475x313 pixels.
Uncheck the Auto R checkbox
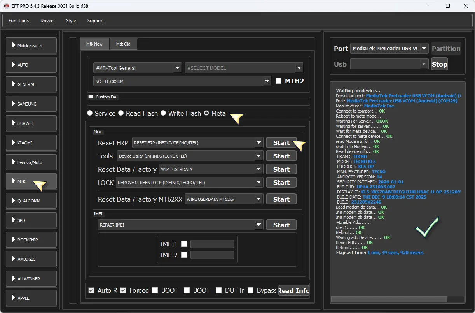point(91,290)
